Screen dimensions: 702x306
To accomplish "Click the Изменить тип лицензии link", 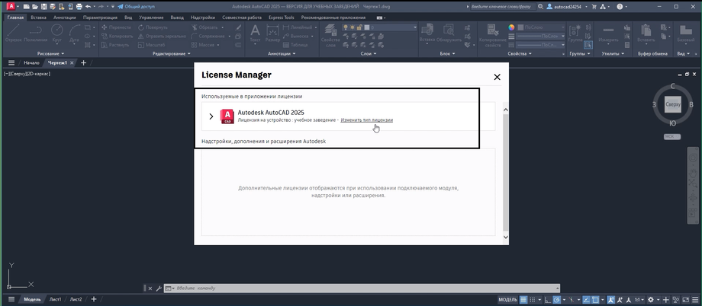I will coord(367,120).
